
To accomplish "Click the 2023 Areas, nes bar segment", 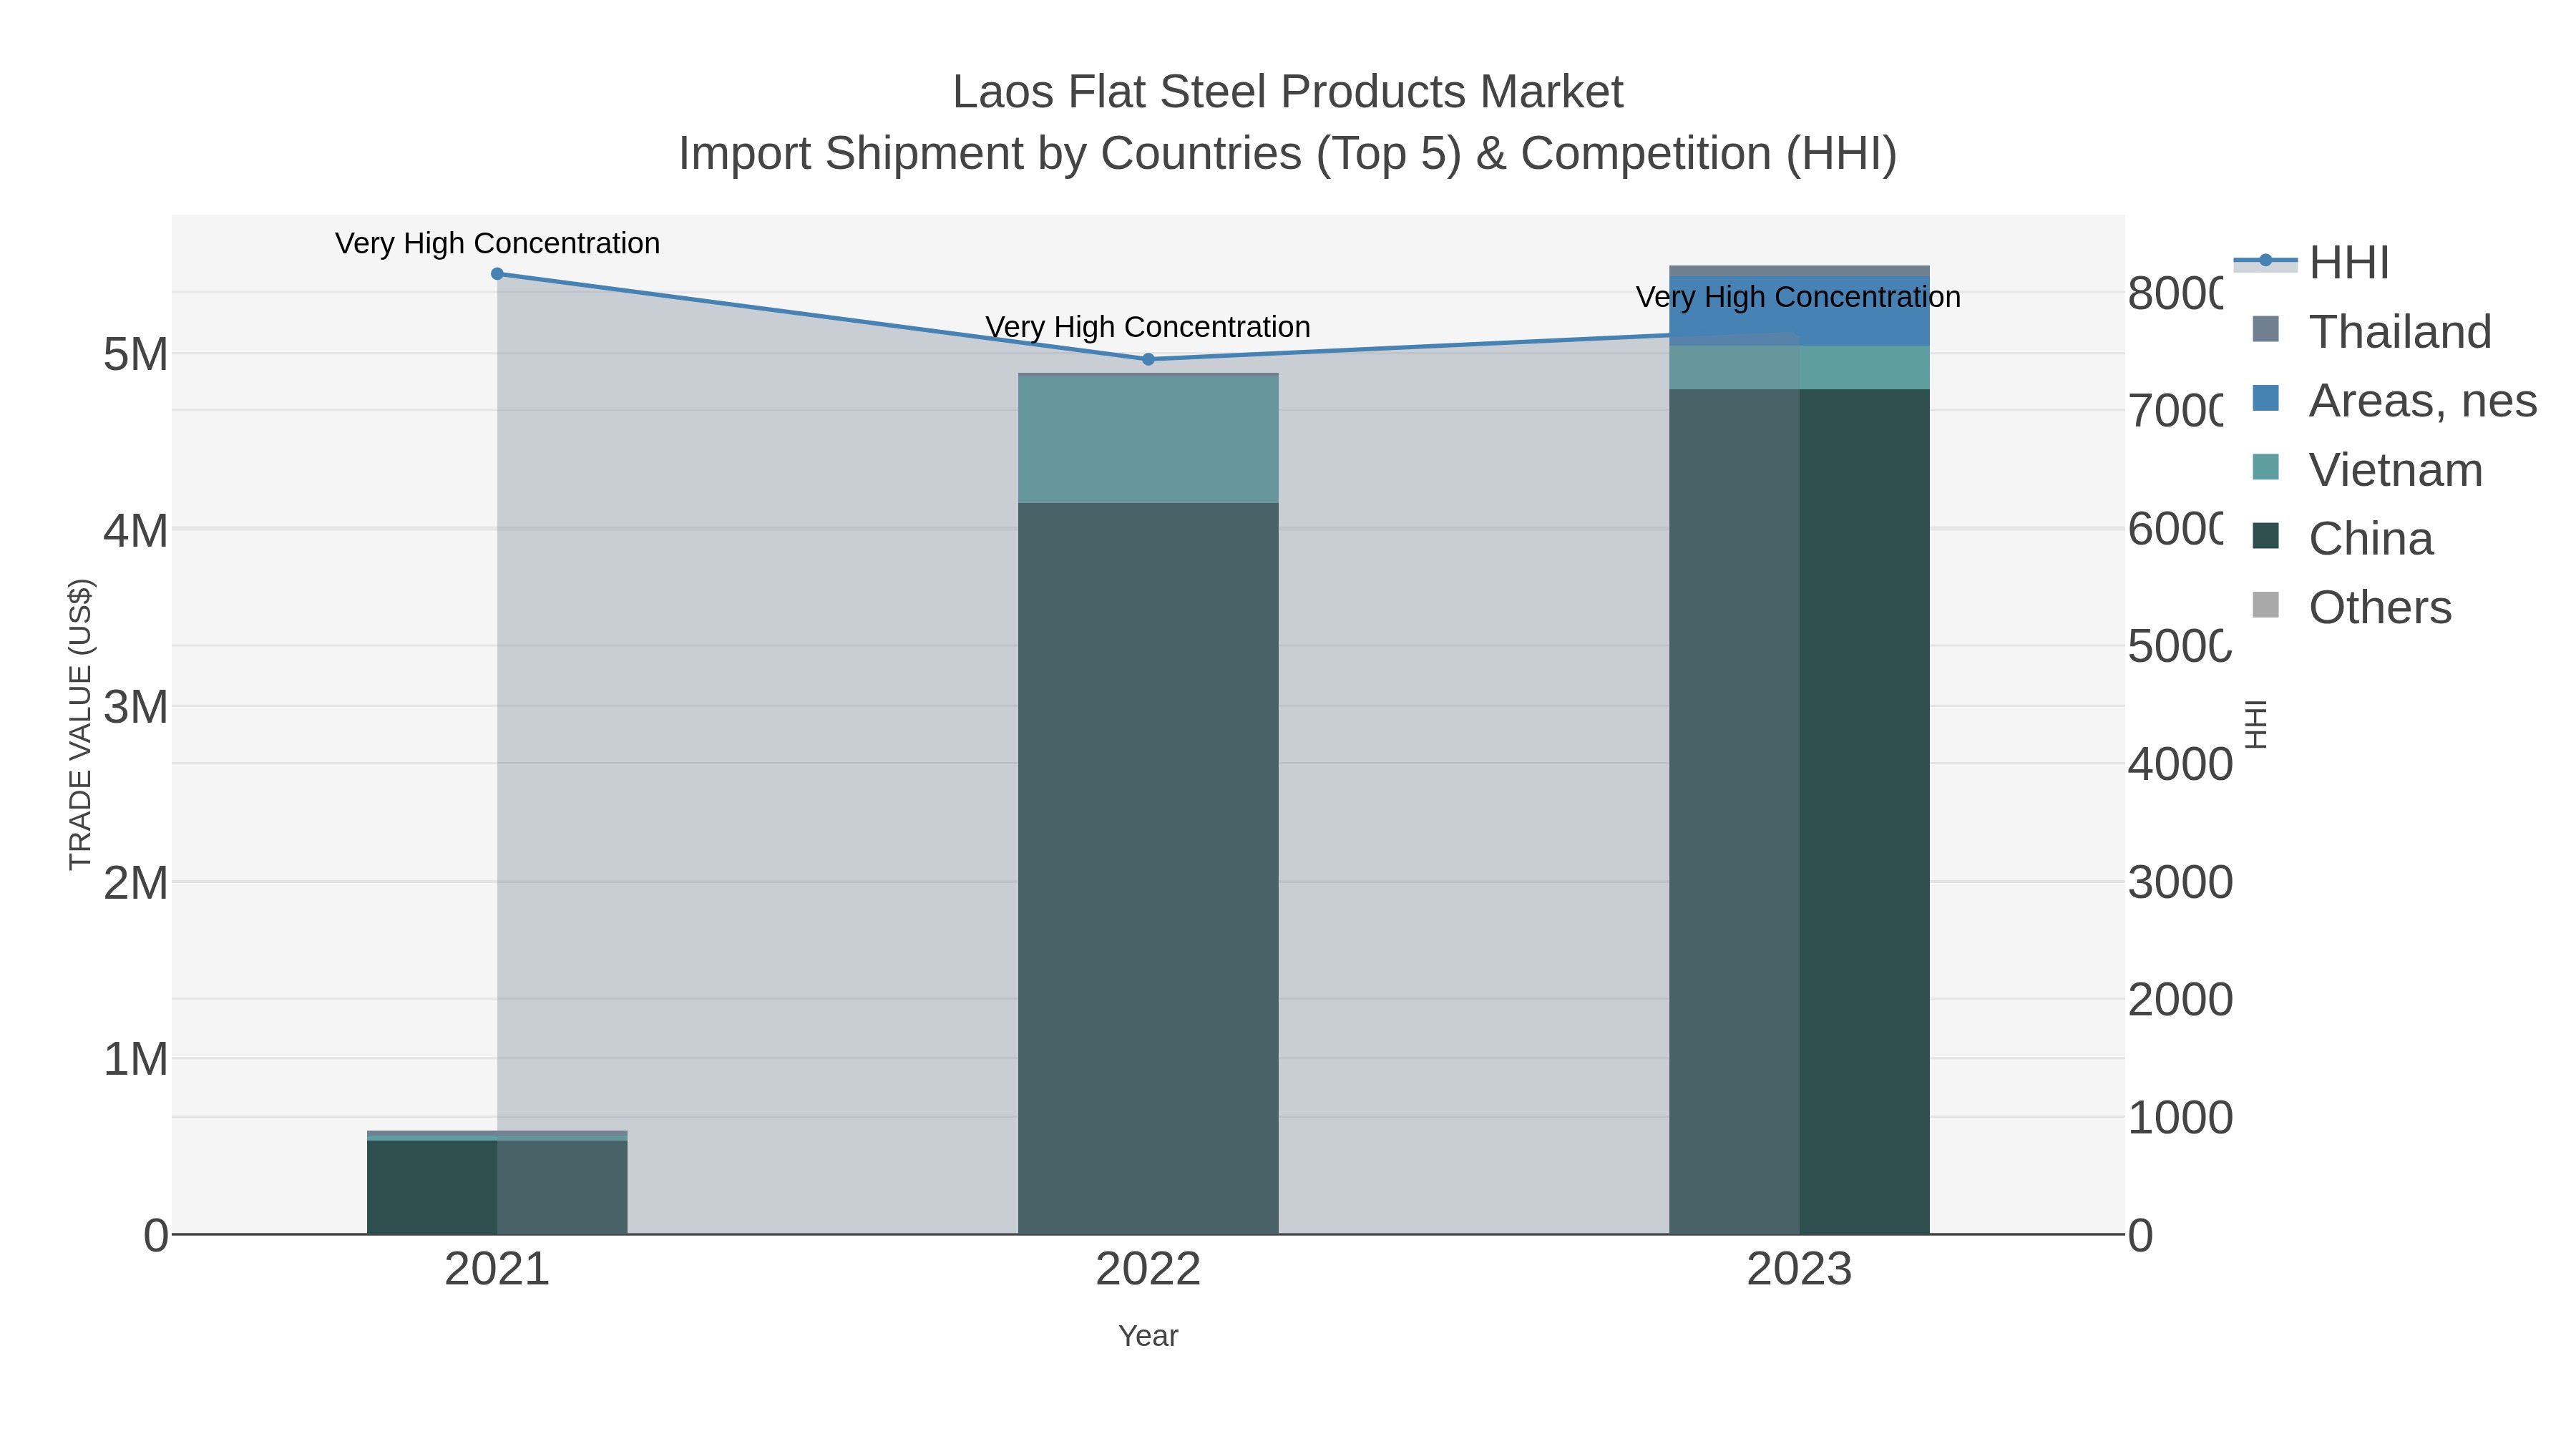I will tap(1799, 311).
